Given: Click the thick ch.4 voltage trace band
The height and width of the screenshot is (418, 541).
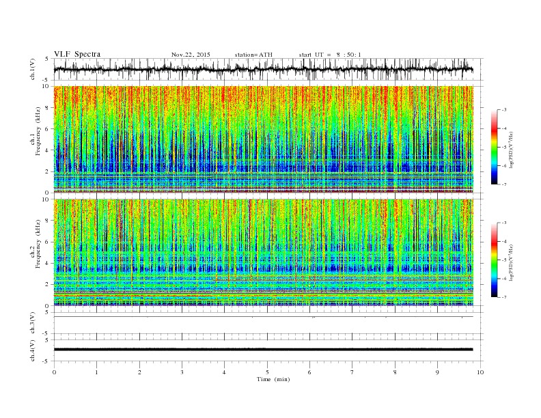Looking at the screenshot, I should (x=263, y=350).
